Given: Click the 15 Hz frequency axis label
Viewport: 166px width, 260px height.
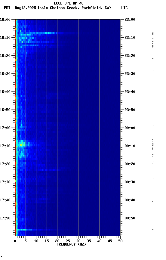Looking at the screenshot, I should (47, 241).
